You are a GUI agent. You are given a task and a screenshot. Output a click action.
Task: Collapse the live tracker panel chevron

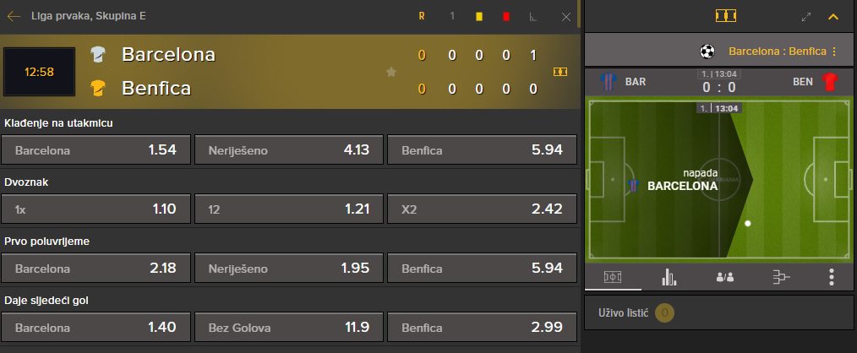[833, 17]
